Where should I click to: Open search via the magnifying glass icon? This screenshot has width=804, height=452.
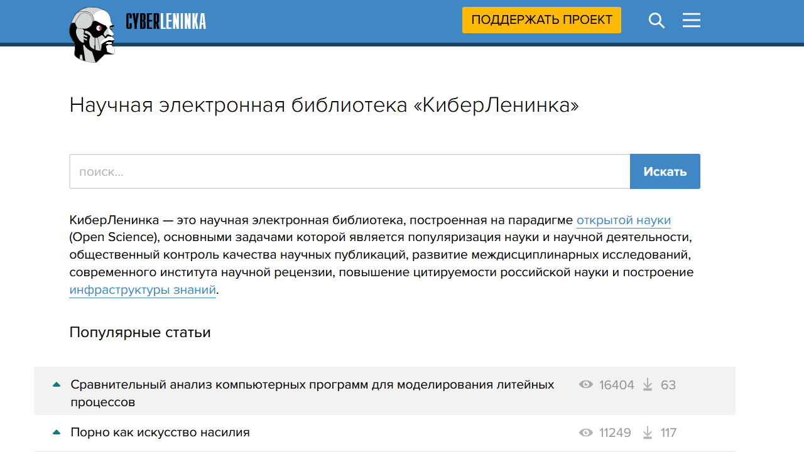pyautogui.click(x=656, y=20)
